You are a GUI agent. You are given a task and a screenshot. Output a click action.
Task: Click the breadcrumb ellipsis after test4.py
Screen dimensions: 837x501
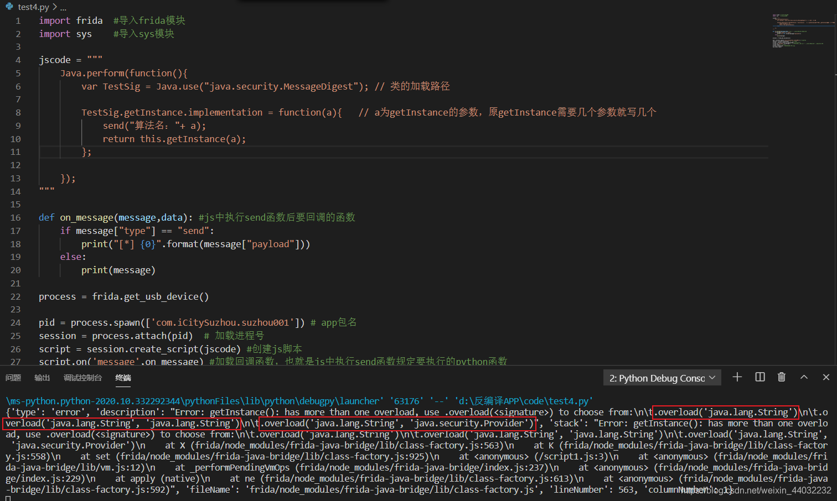pyautogui.click(x=63, y=7)
